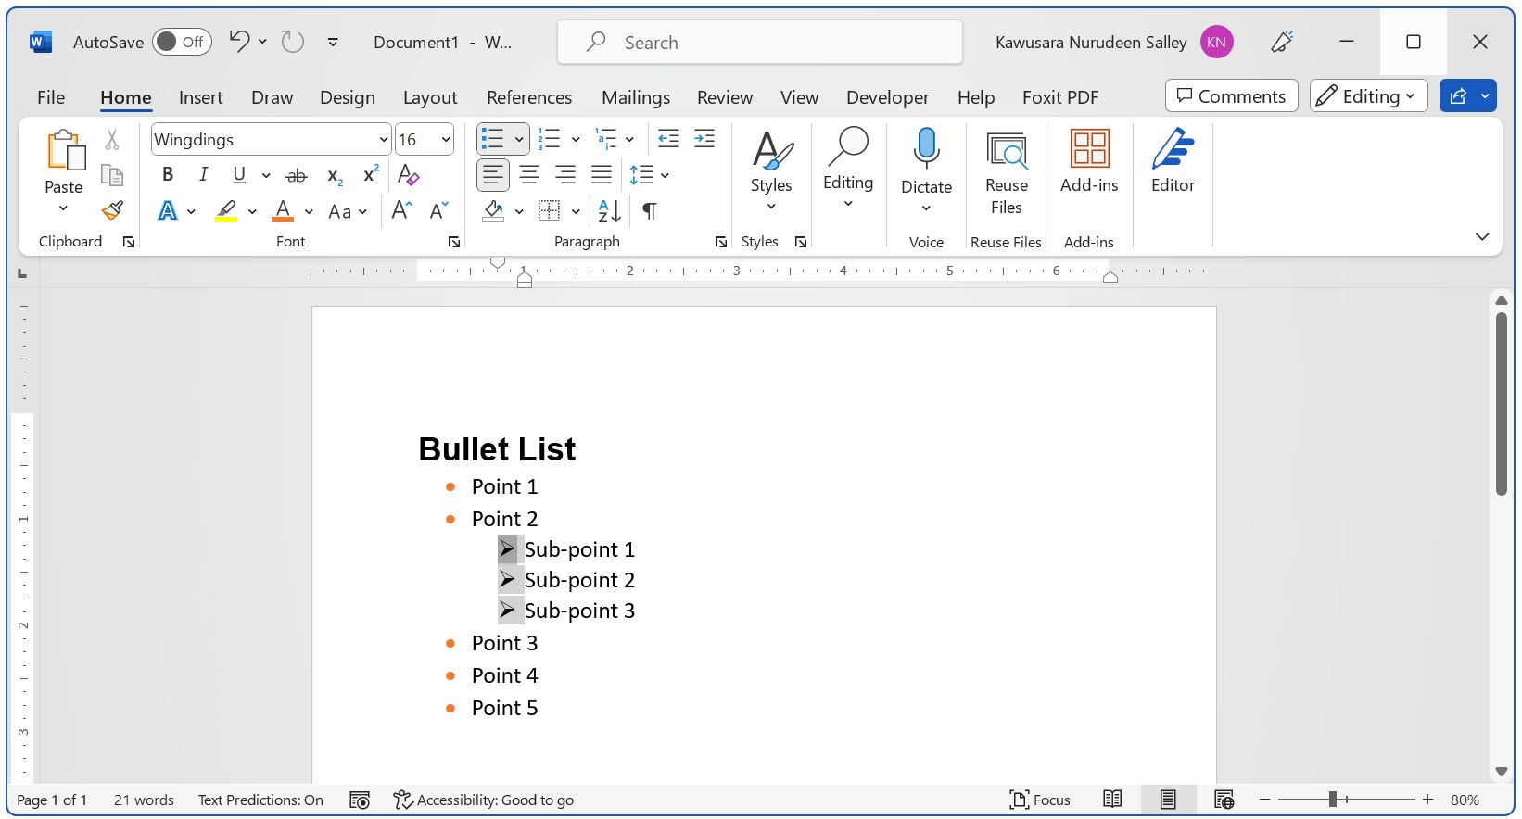Open the Change Case (Aa) dropdown
This screenshot has width=1522, height=819.
click(348, 211)
